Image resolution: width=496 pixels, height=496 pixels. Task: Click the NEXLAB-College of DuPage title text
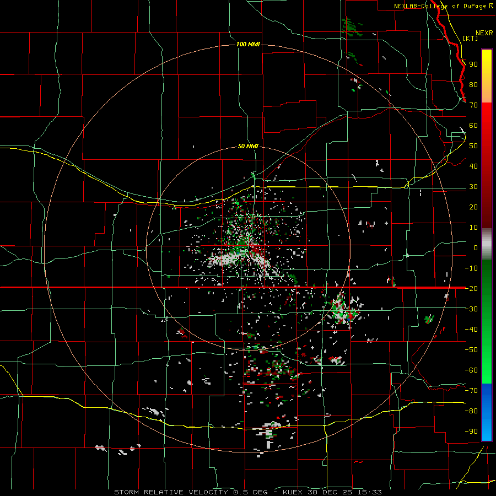(440, 6)
